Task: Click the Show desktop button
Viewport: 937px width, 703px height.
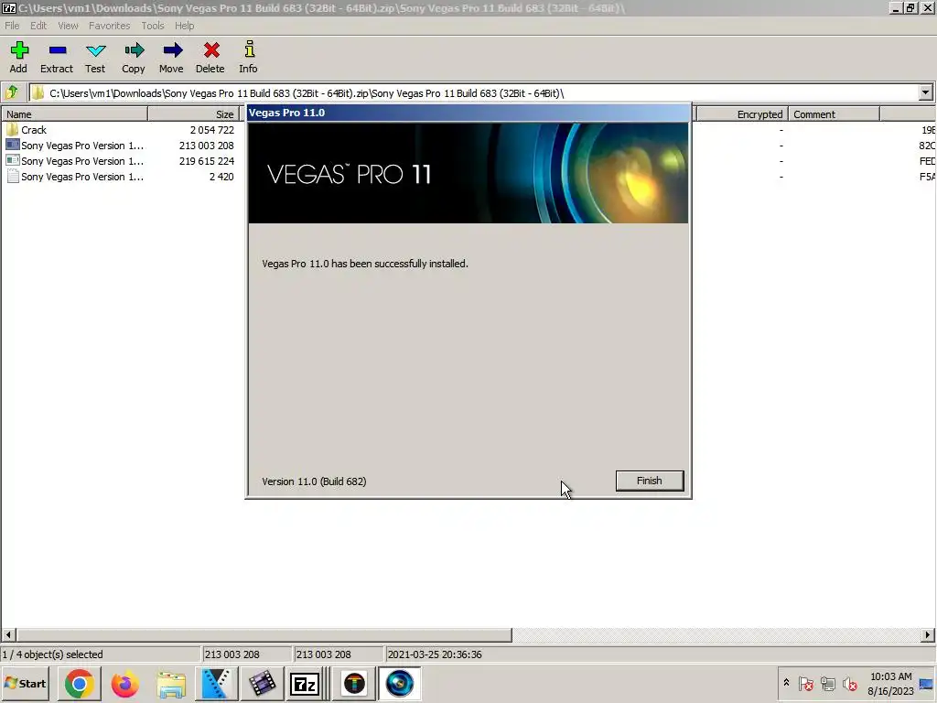Action: [x=927, y=684]
